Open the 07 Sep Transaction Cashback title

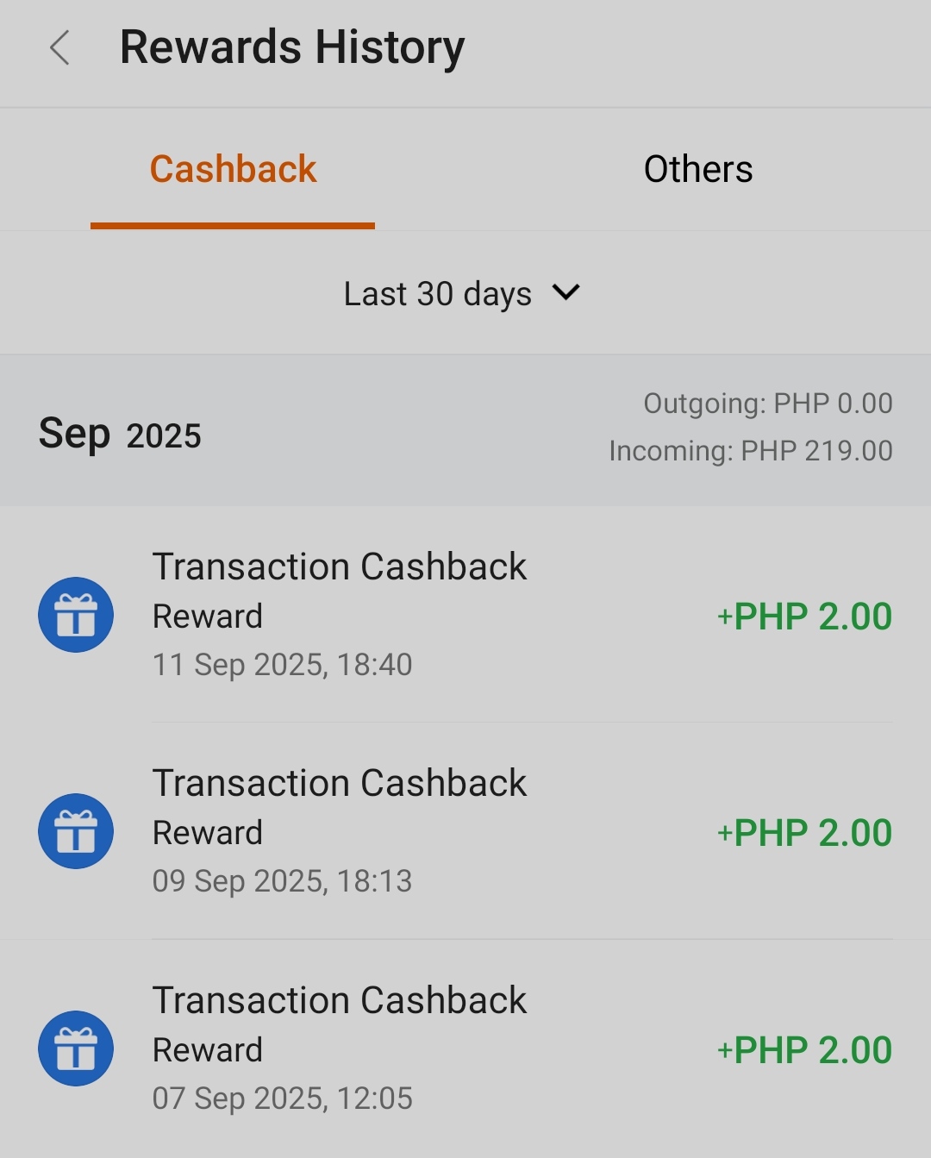[x=339, y=1001]
